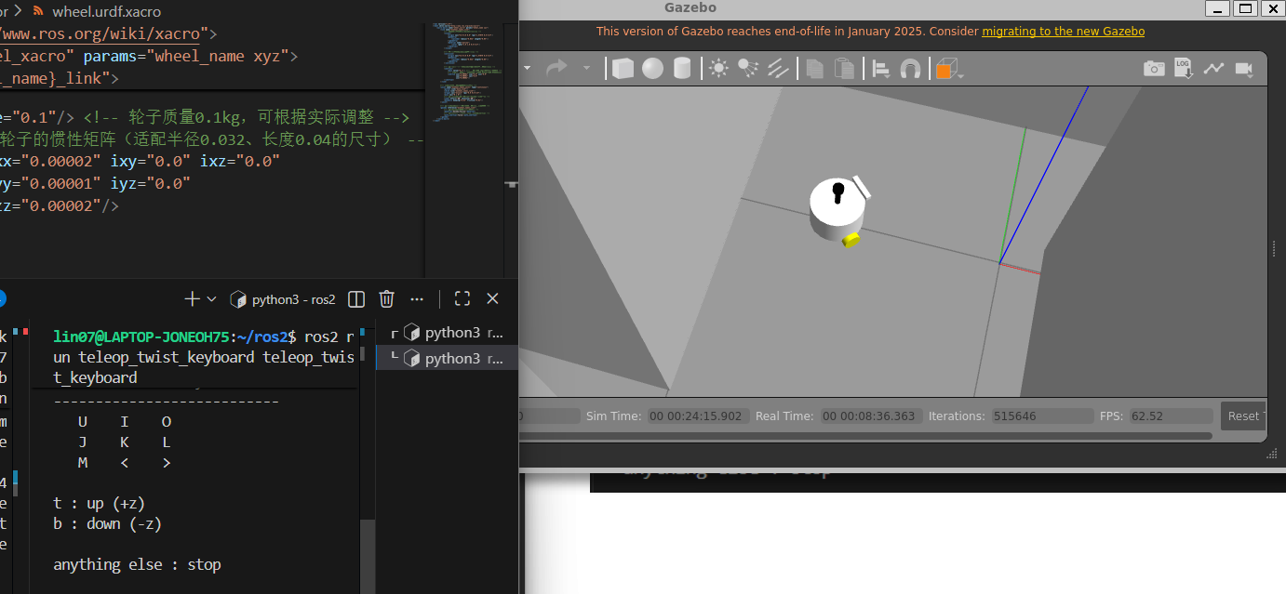1286x594 pixels.
Task: Select the first python3 terminal in list
Action: coord(447,333)
